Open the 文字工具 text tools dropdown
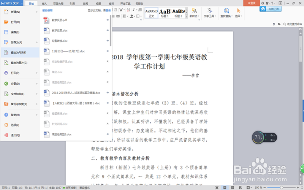This screenshot has height=190, width=304. point(210,13)
